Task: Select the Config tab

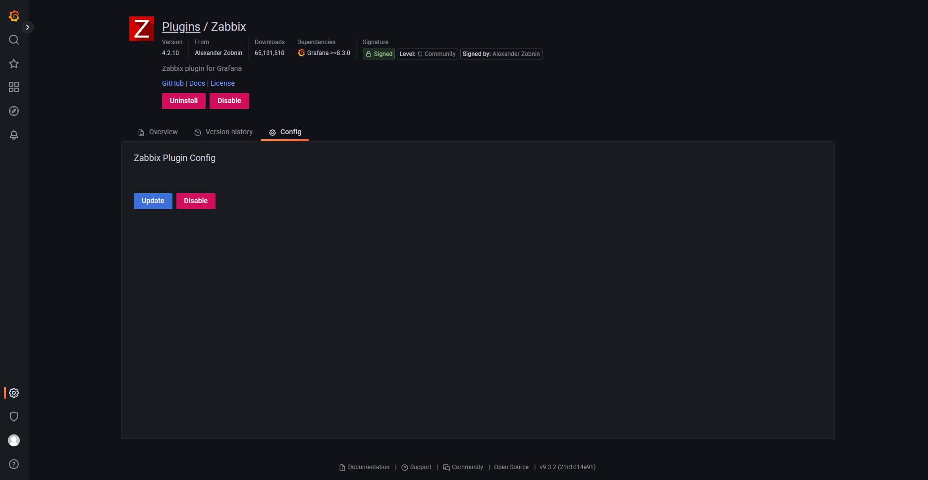Action: [x=285, y=132]
